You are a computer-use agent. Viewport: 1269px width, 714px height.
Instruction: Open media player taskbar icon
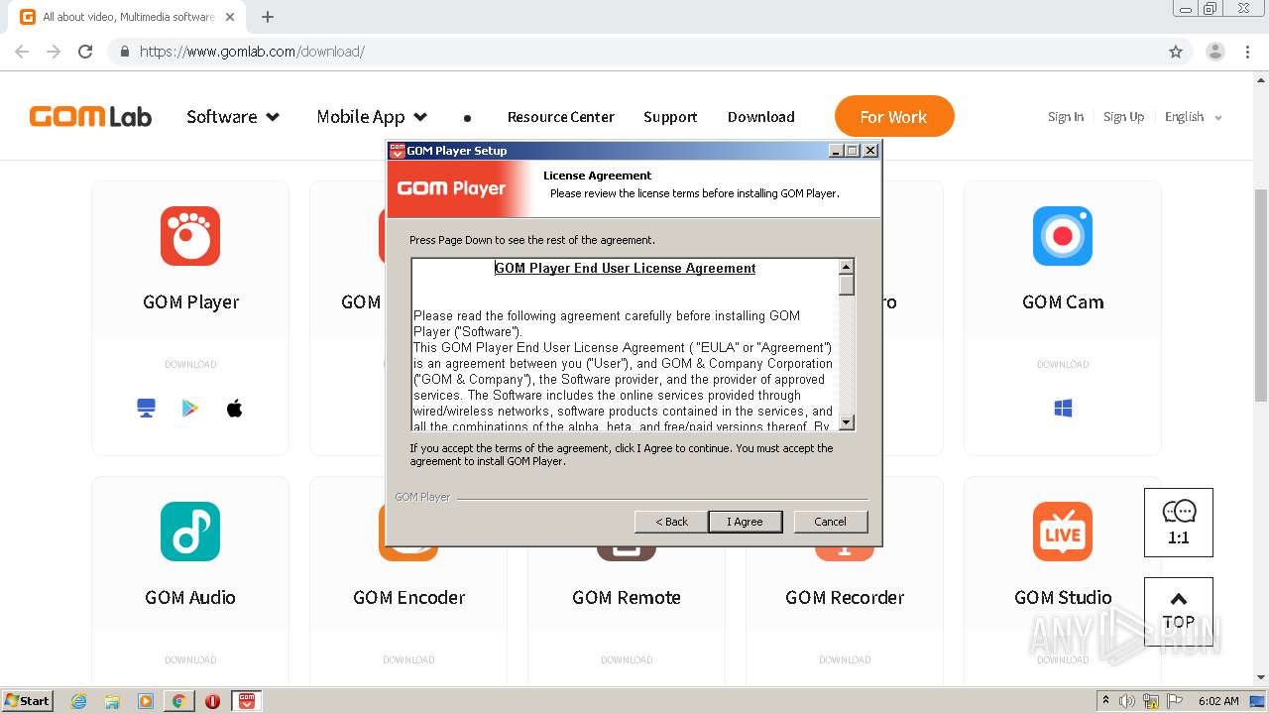146,701
